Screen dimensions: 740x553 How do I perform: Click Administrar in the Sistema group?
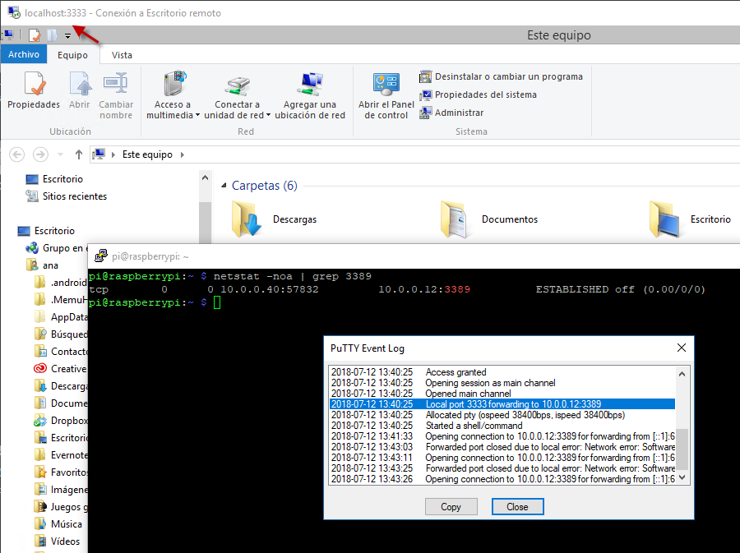point(451,113)
